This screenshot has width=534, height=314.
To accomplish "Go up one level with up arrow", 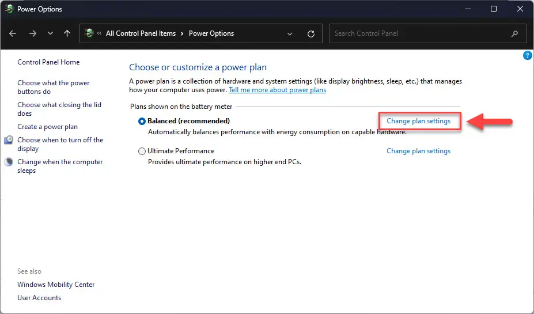I will pos(67,33).
